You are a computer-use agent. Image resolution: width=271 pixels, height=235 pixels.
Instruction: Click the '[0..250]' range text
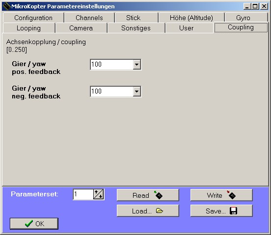tap(17, 50)
